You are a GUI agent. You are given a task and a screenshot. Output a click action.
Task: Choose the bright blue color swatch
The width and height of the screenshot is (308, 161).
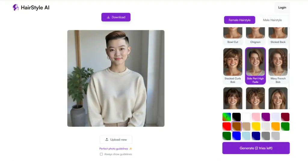click(236, 136)
